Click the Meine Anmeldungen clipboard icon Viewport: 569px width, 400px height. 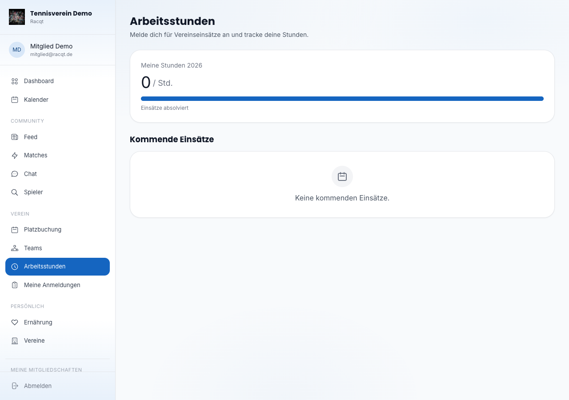(x=15, y=285)
